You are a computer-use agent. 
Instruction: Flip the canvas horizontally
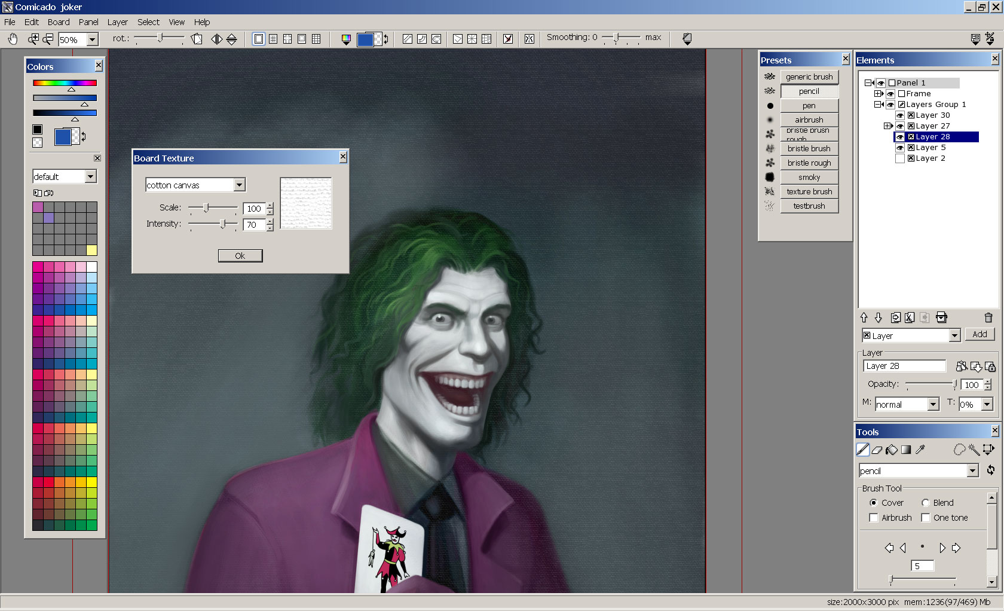(x=216, y=38)
